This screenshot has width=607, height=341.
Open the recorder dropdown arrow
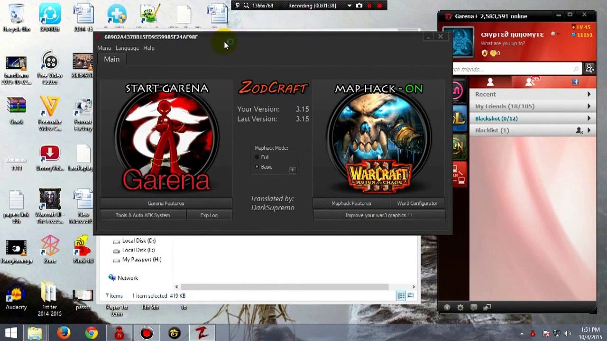pyautogui.click(x=349, y=6)
